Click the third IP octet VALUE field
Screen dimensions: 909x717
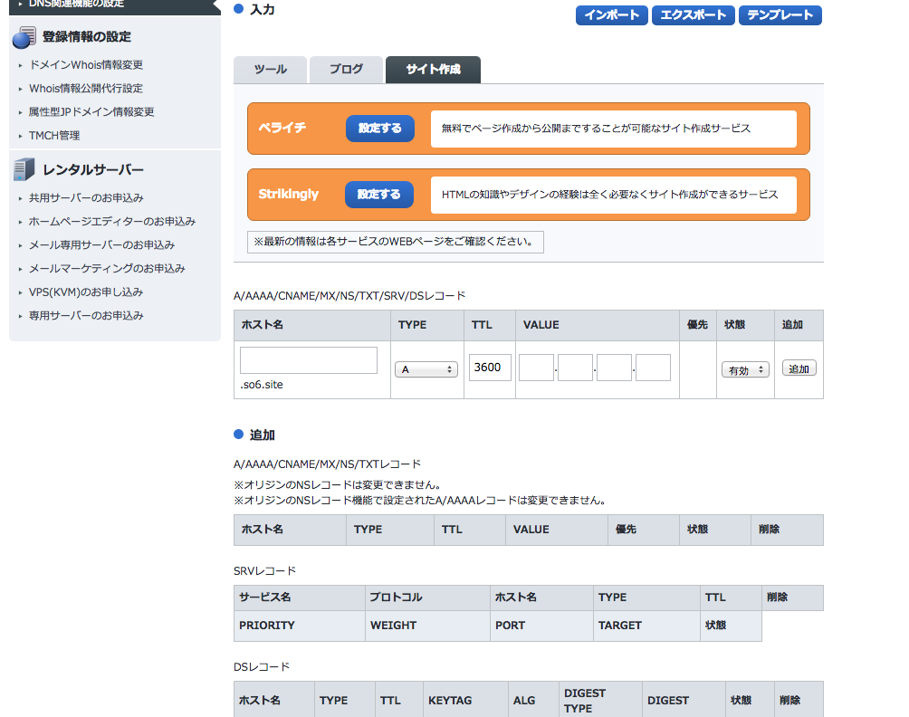pos(614,368)
